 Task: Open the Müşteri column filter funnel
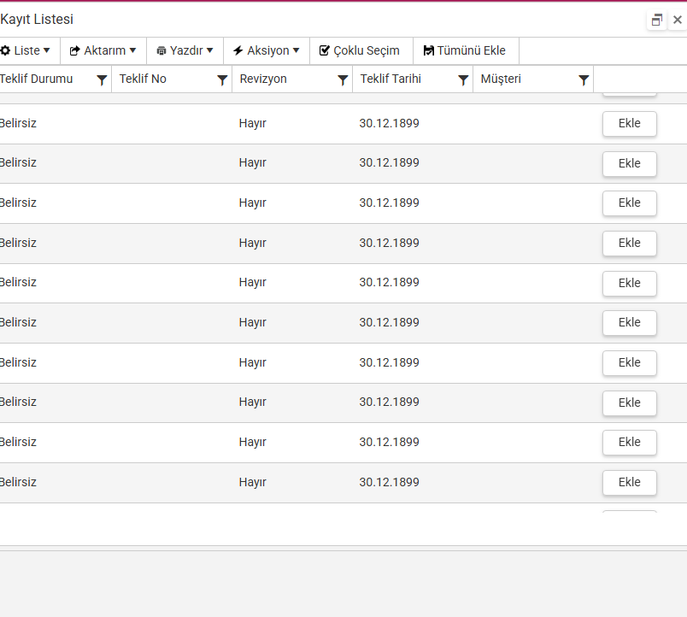[584, 80]
